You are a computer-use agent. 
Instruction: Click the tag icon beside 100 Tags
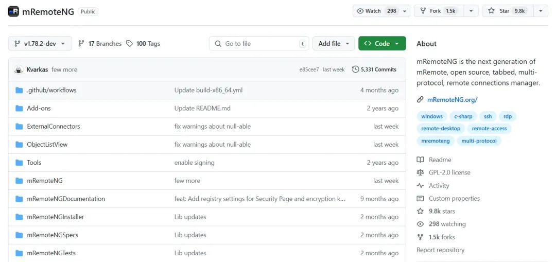coord(130,44)
